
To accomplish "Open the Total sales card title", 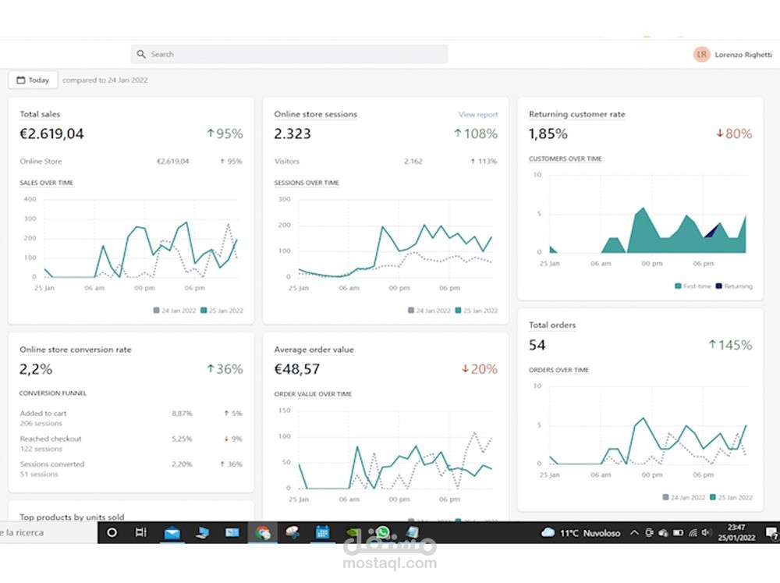I will (40, 114).
